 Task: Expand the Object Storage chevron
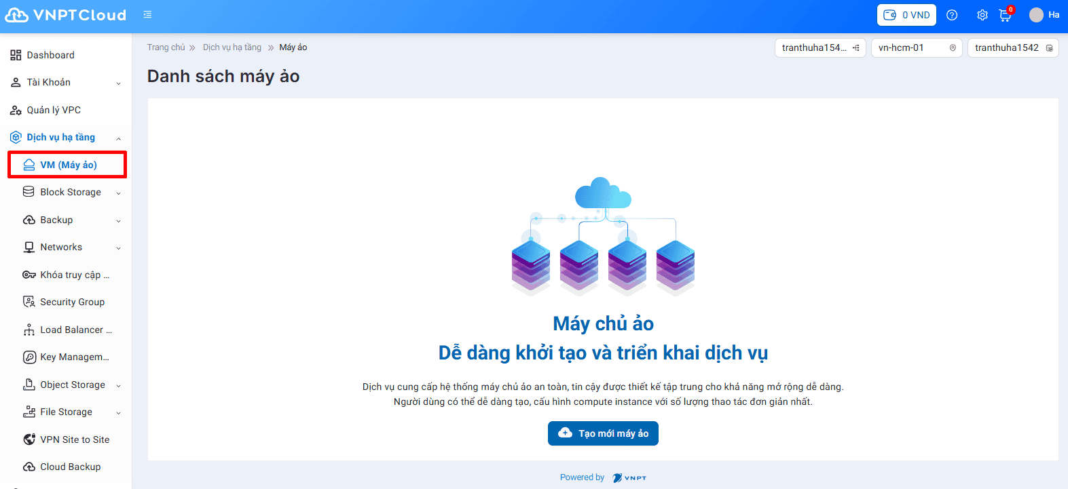(119, 386)
